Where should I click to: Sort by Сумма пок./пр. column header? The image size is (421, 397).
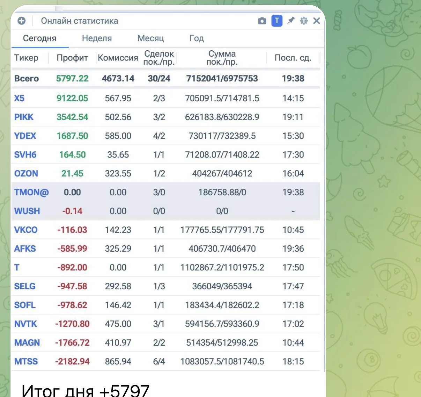click(x=222, y=58)
